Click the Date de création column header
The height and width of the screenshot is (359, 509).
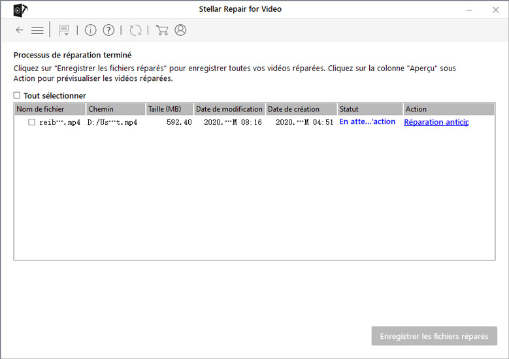(302, 109)
